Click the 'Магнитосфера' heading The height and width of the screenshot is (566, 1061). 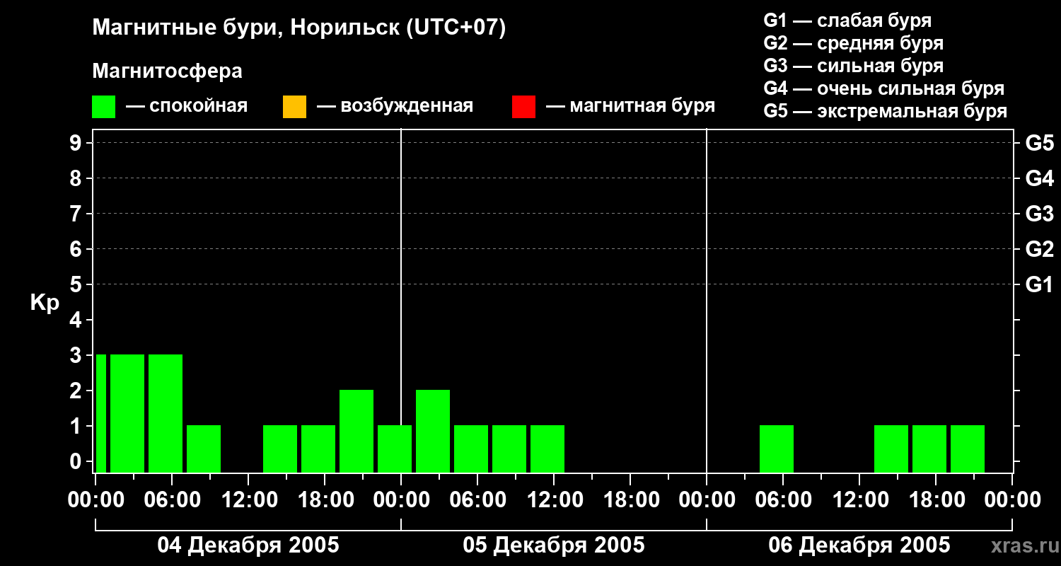[168, 71]
